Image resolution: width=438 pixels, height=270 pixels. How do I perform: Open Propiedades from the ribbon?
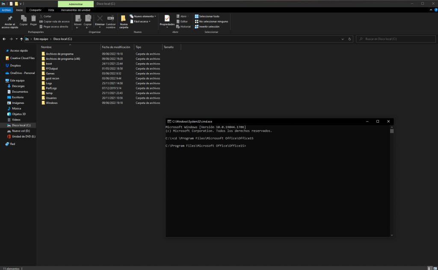coord(167,18)
